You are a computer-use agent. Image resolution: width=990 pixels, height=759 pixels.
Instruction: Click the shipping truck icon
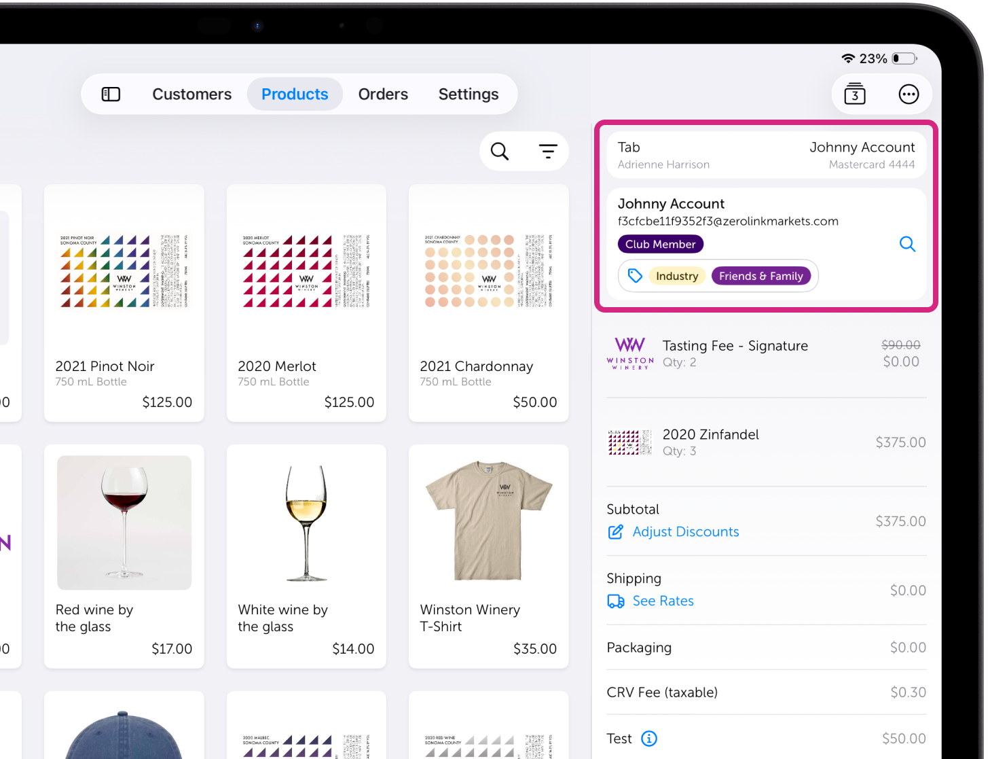pyautogui.click(x=616, y=601)
